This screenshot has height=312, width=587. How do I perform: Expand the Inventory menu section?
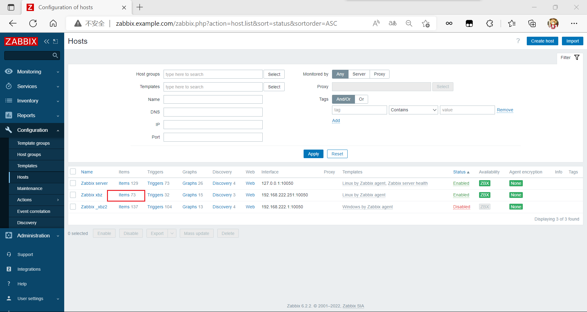58,101
